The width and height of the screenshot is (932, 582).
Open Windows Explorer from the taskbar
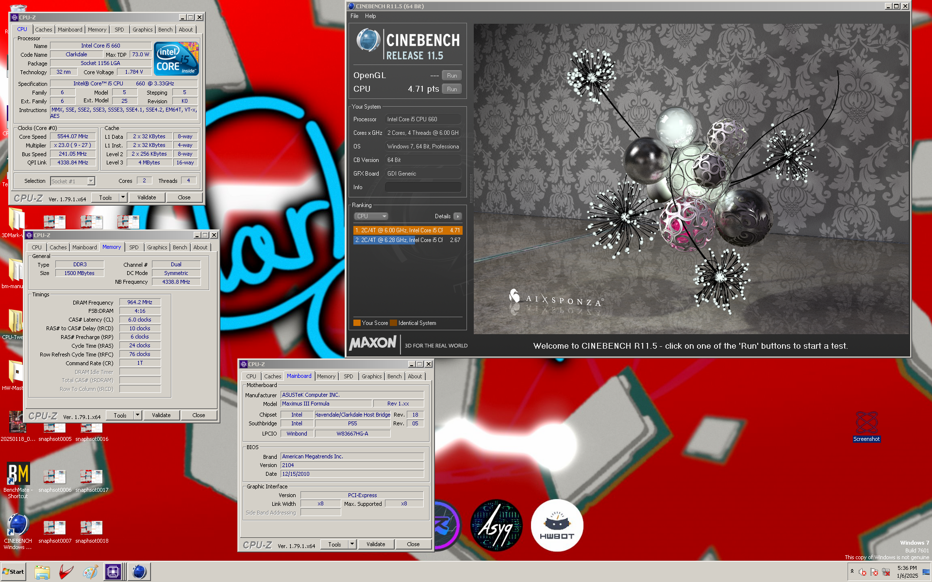[42, 572]
